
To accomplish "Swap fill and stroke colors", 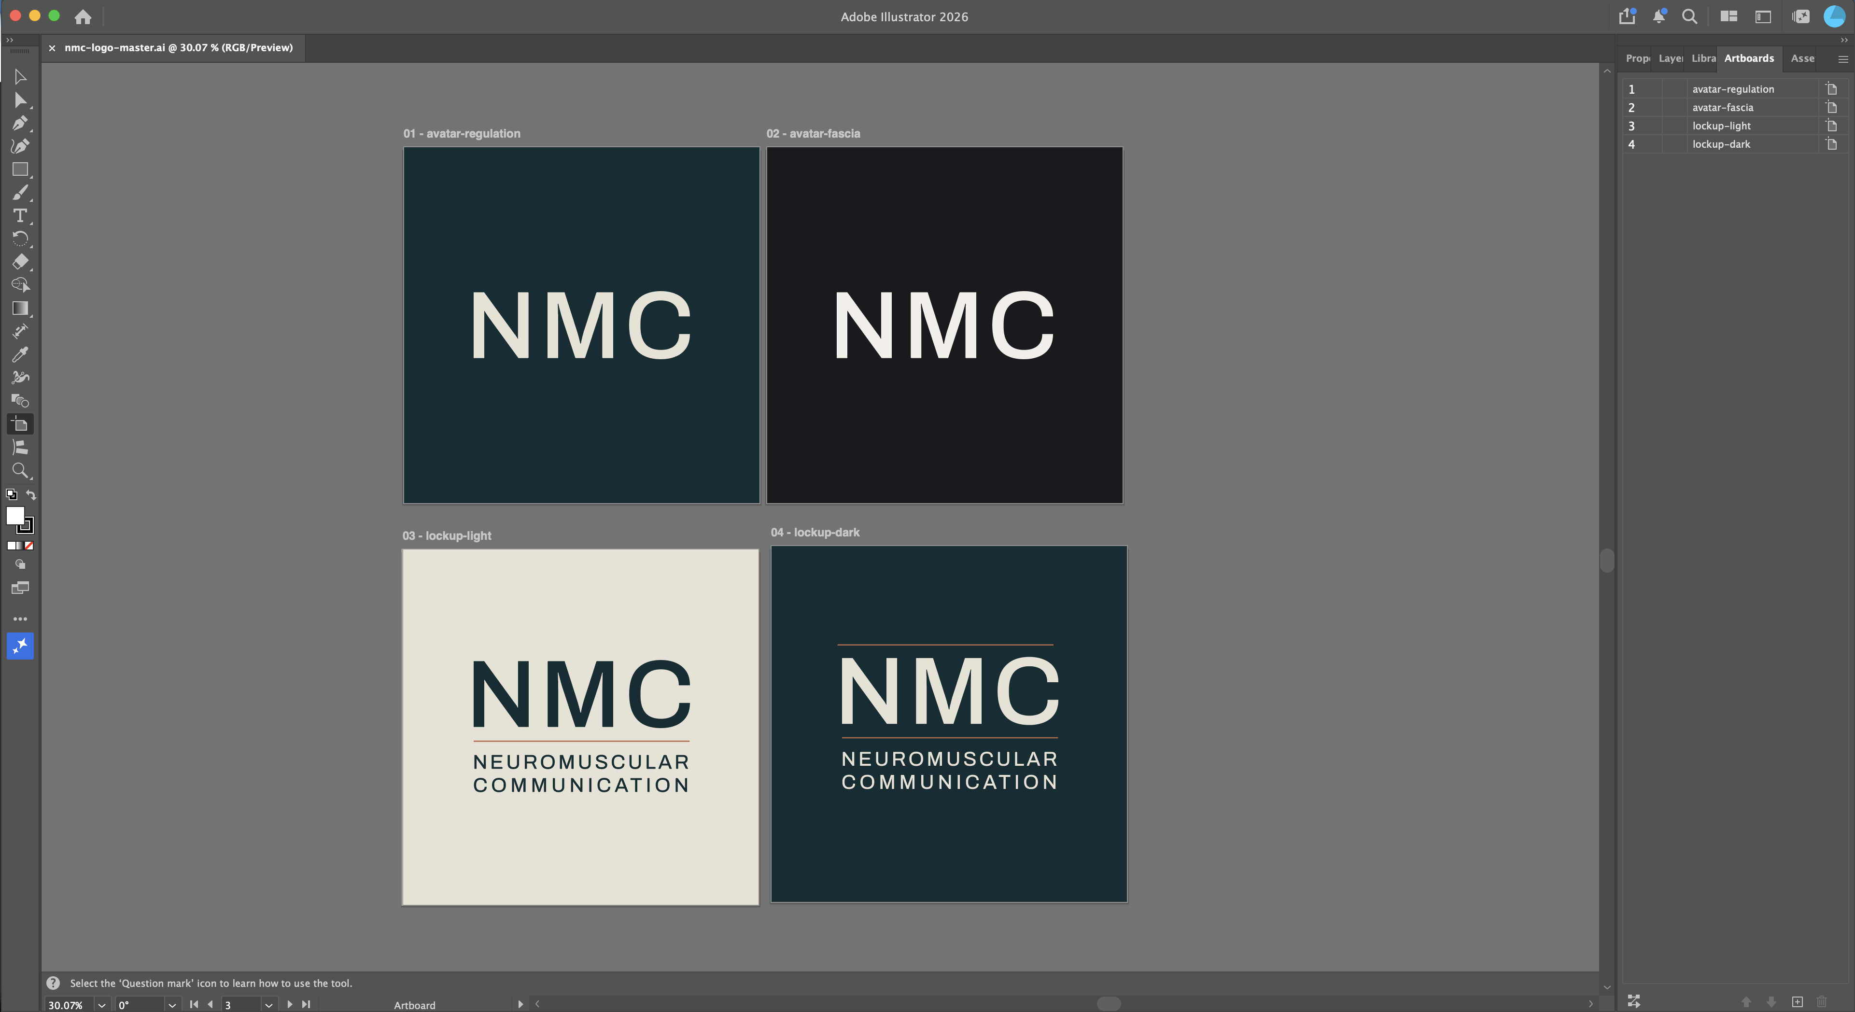I will (x=31, y=494).
